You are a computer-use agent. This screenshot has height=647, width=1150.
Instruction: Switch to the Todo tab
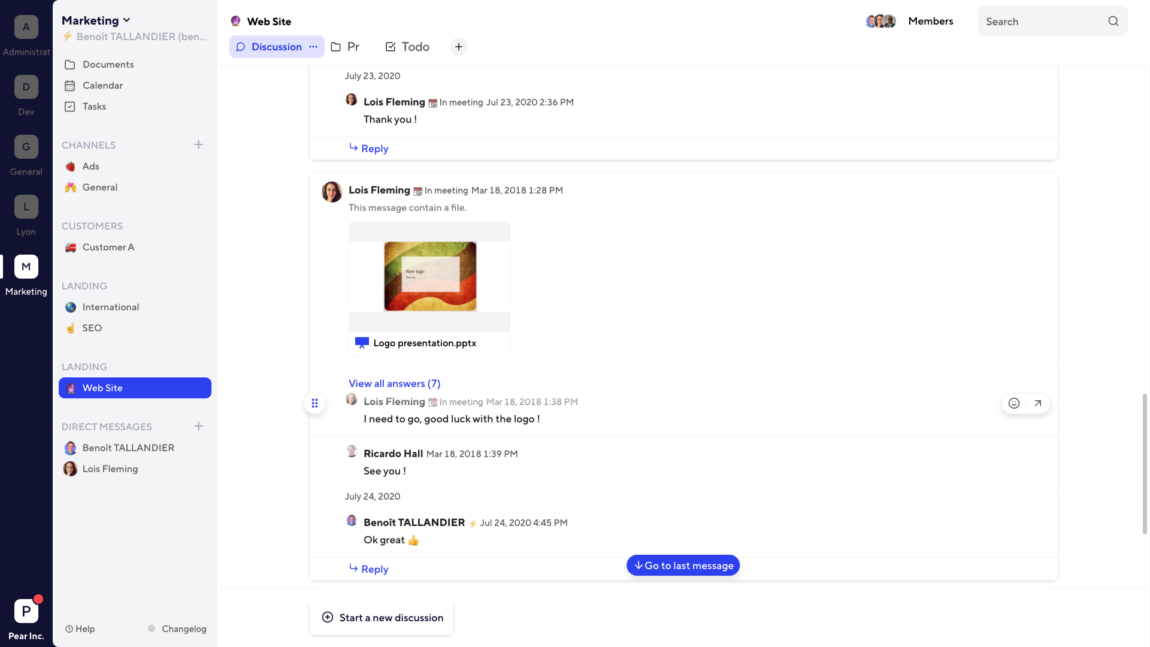(407, 47)
